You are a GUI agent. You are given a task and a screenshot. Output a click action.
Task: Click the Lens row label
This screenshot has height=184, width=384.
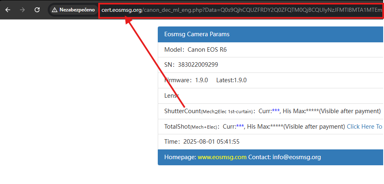(171, 96)
